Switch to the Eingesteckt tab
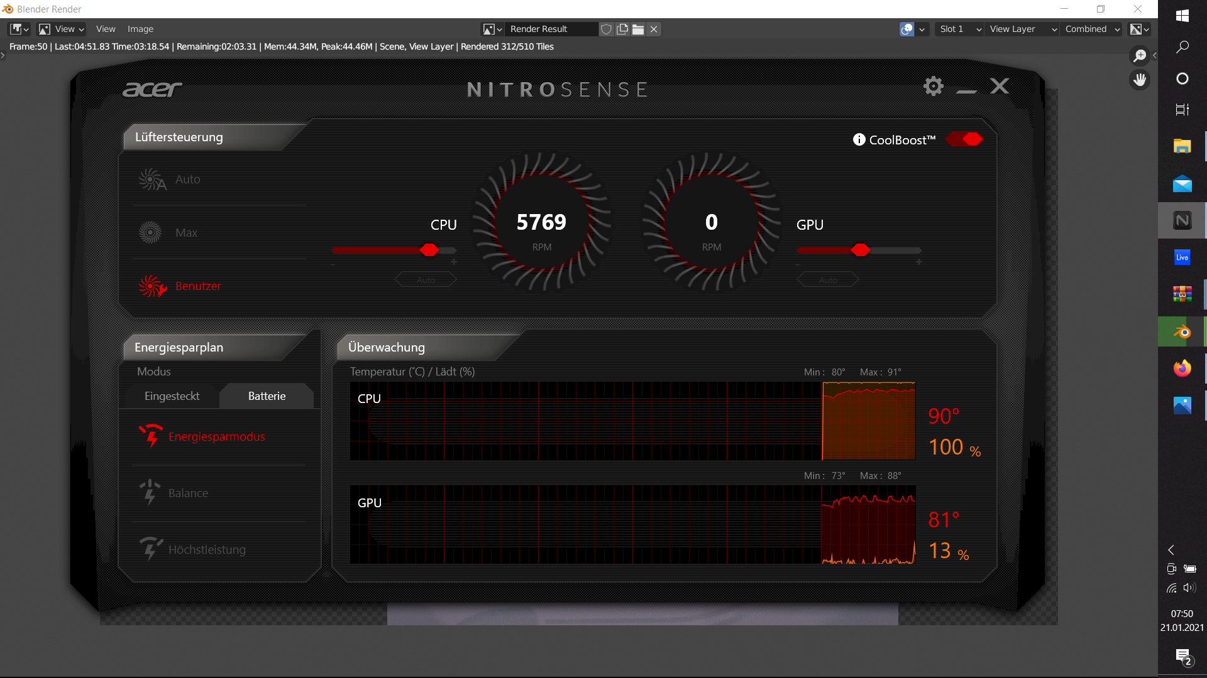Screen dimensions: 1207x678 coord(172,396)
